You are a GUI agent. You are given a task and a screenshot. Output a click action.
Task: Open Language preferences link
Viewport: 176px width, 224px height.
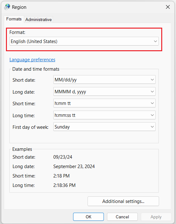(32, 60)
